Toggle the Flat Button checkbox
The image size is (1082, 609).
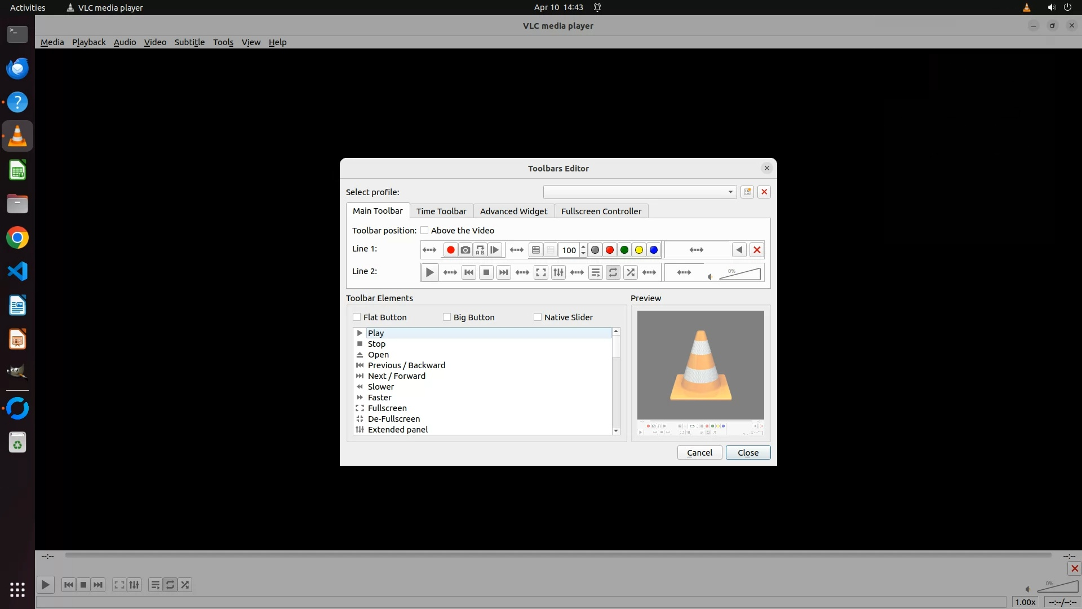(x=357, y=317)
